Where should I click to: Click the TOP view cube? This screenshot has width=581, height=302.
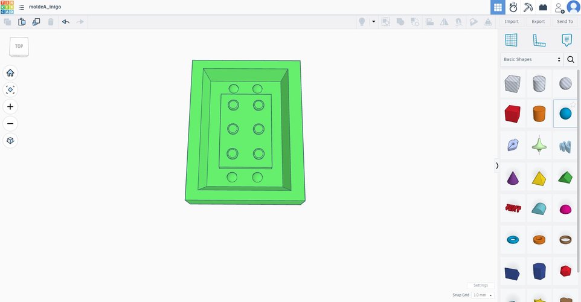pyautogui.click(x=19, y=47)
